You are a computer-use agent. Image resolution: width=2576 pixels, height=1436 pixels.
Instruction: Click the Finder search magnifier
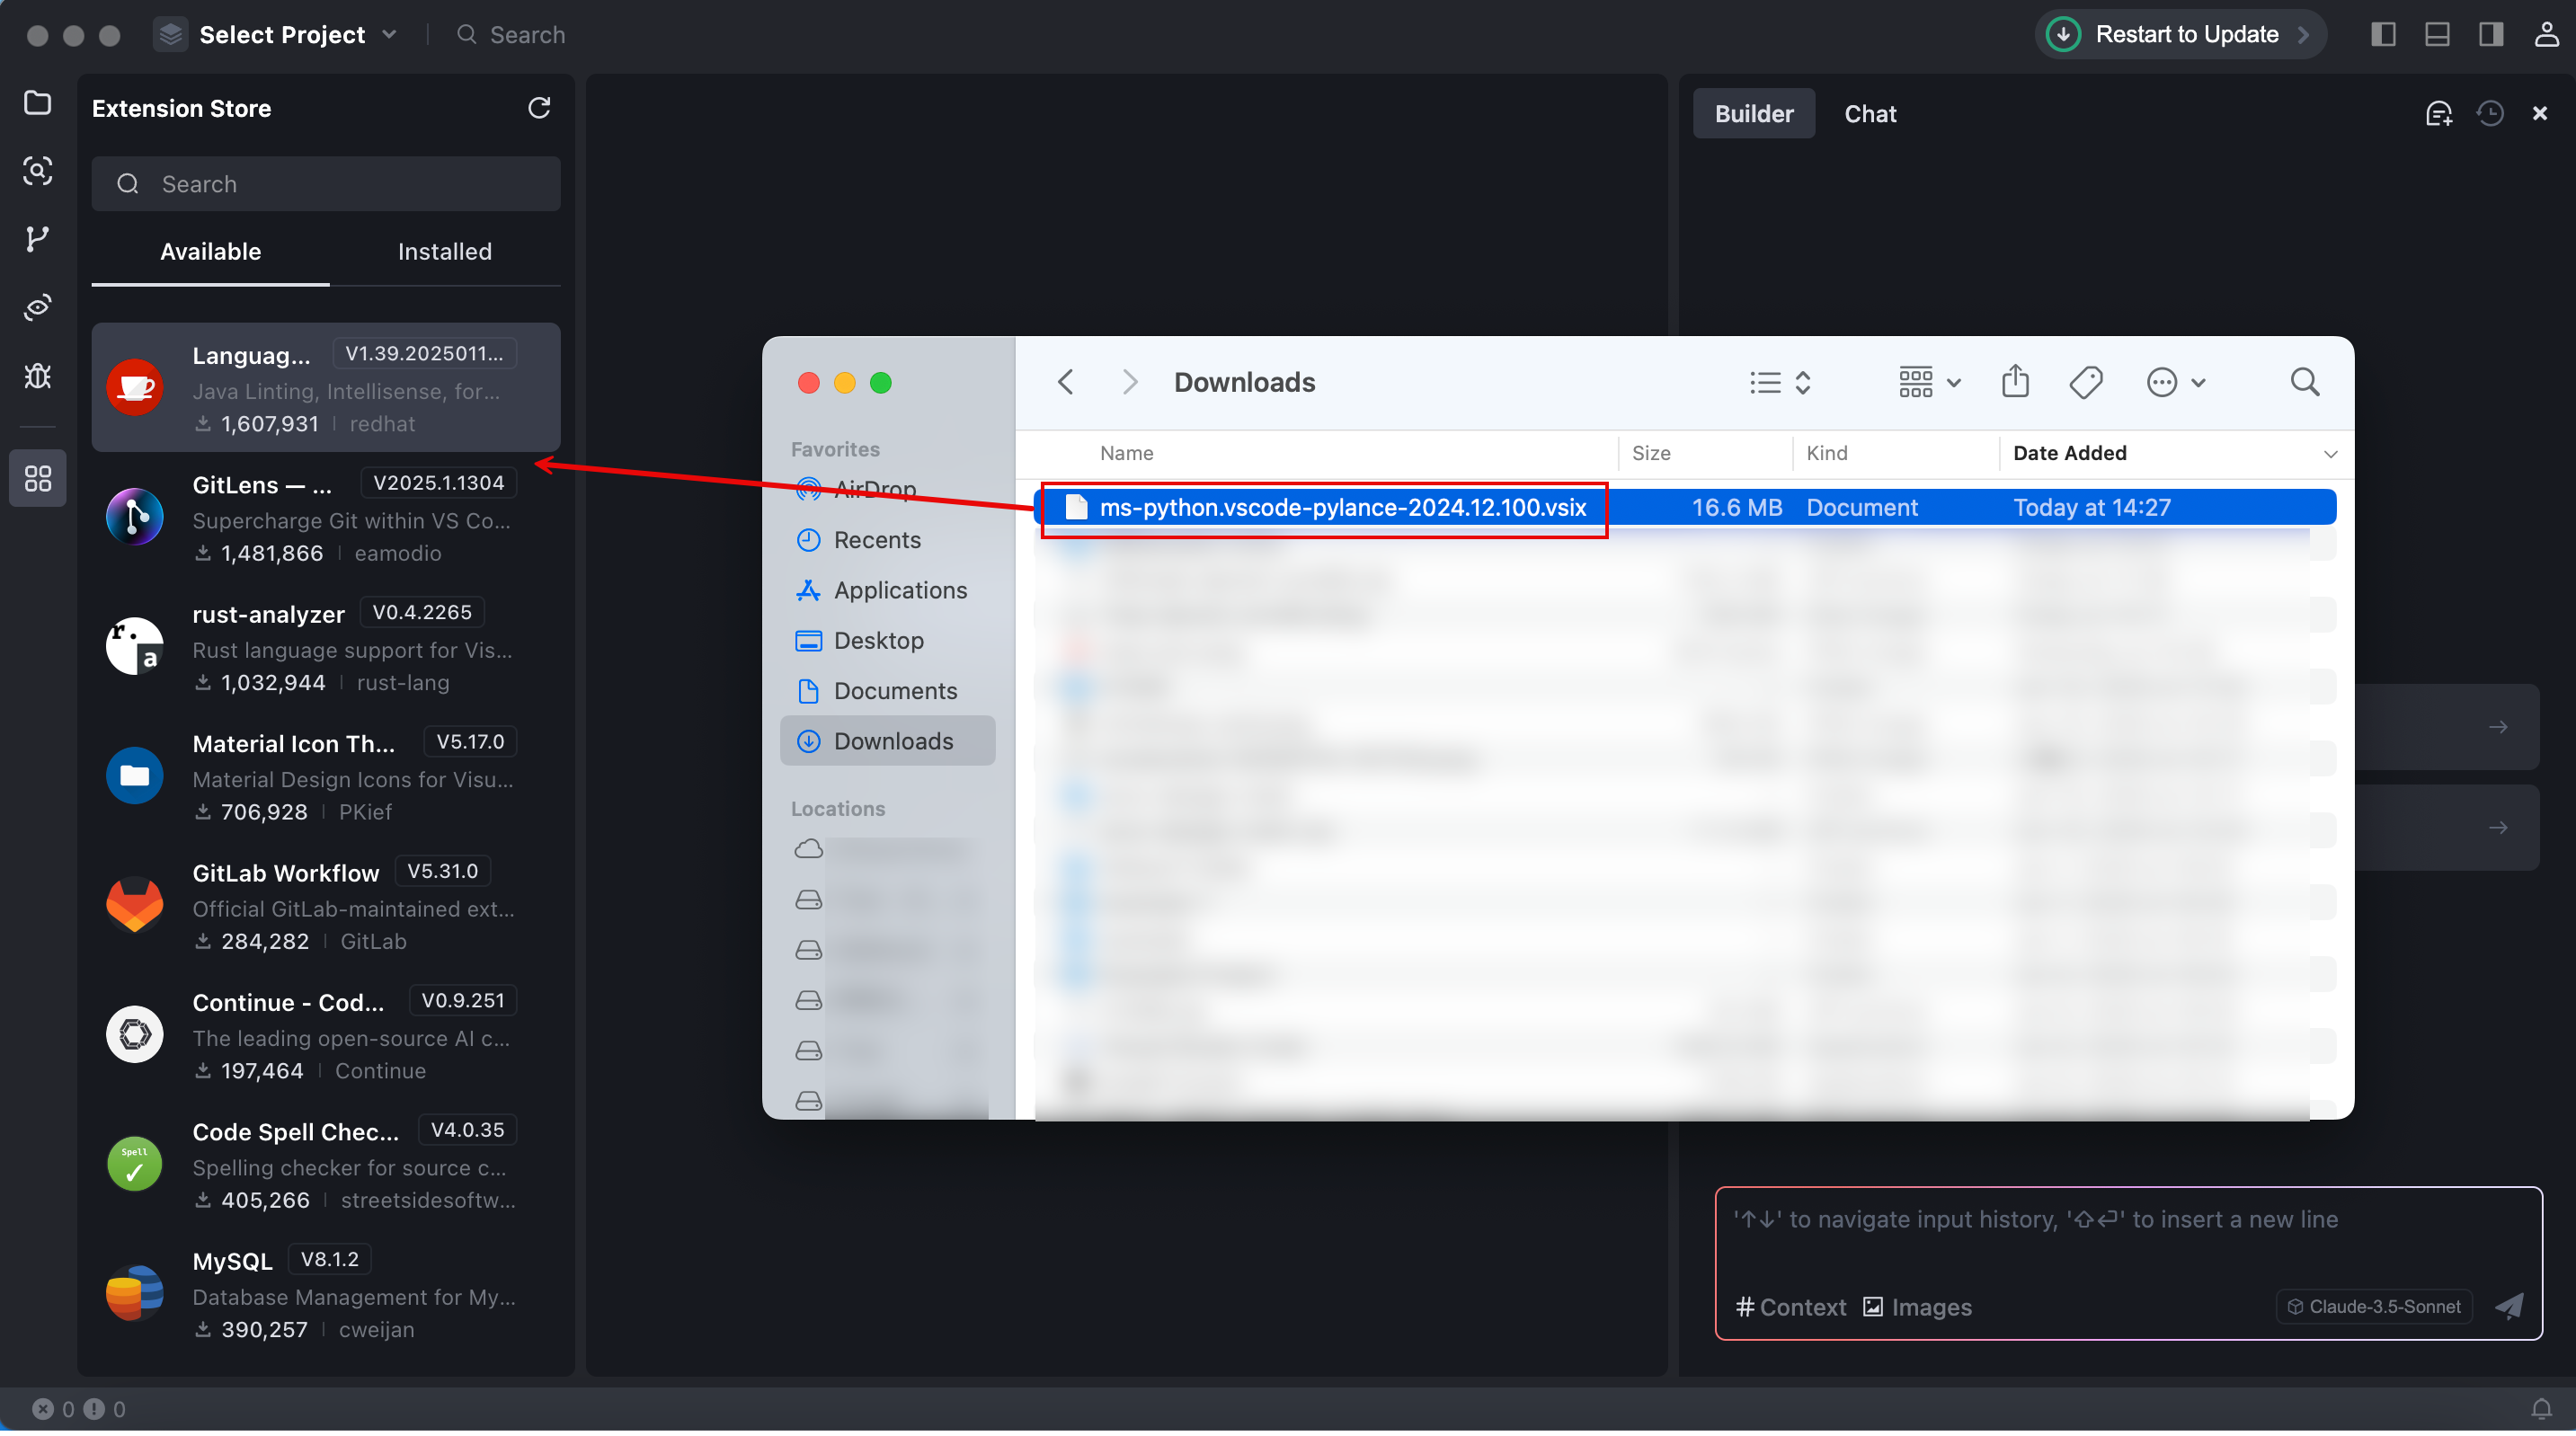pyautogui.click(x=2305, y=382)
